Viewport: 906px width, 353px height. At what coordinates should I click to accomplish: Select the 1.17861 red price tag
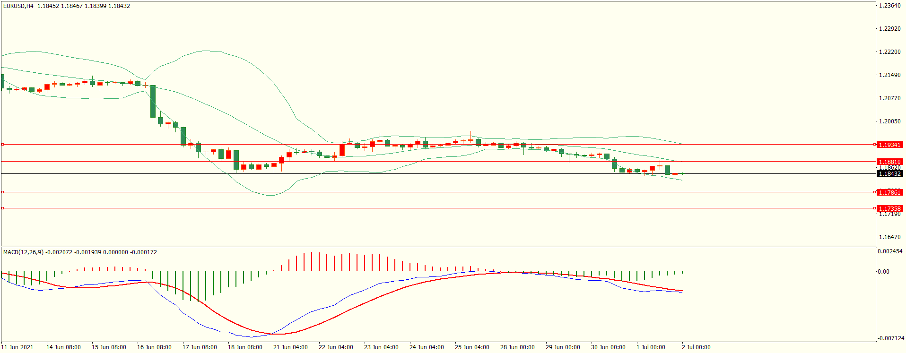tap(889, 192)
